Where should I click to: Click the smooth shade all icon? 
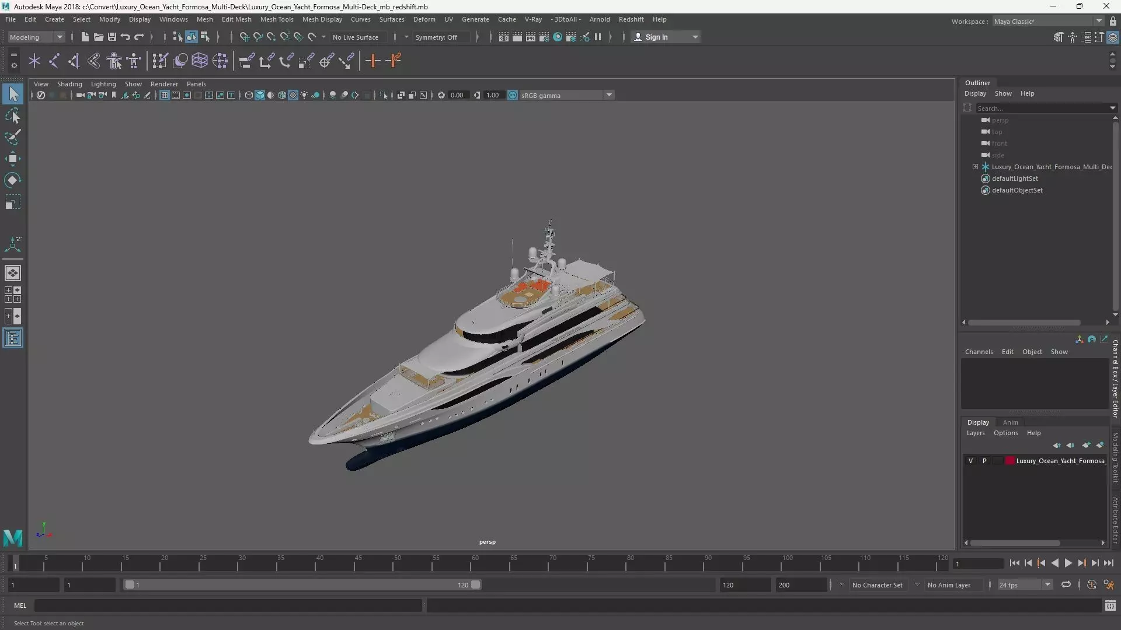pos(260,95)
